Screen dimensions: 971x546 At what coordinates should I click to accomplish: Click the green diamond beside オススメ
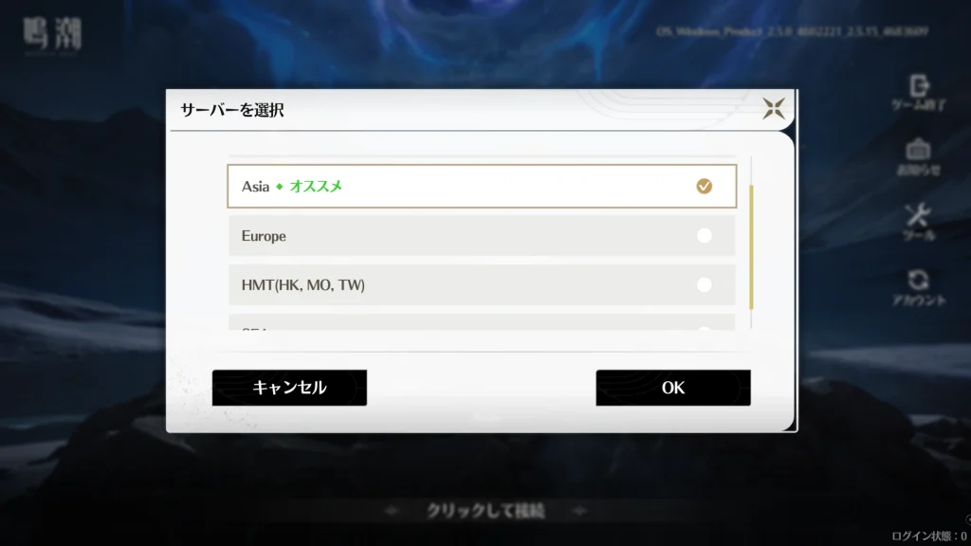(280, 187)
